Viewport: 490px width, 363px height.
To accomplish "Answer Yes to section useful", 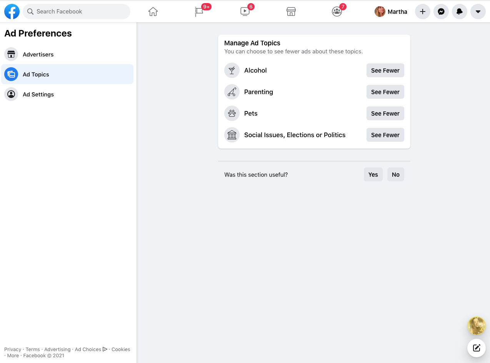I will [373, 174].
